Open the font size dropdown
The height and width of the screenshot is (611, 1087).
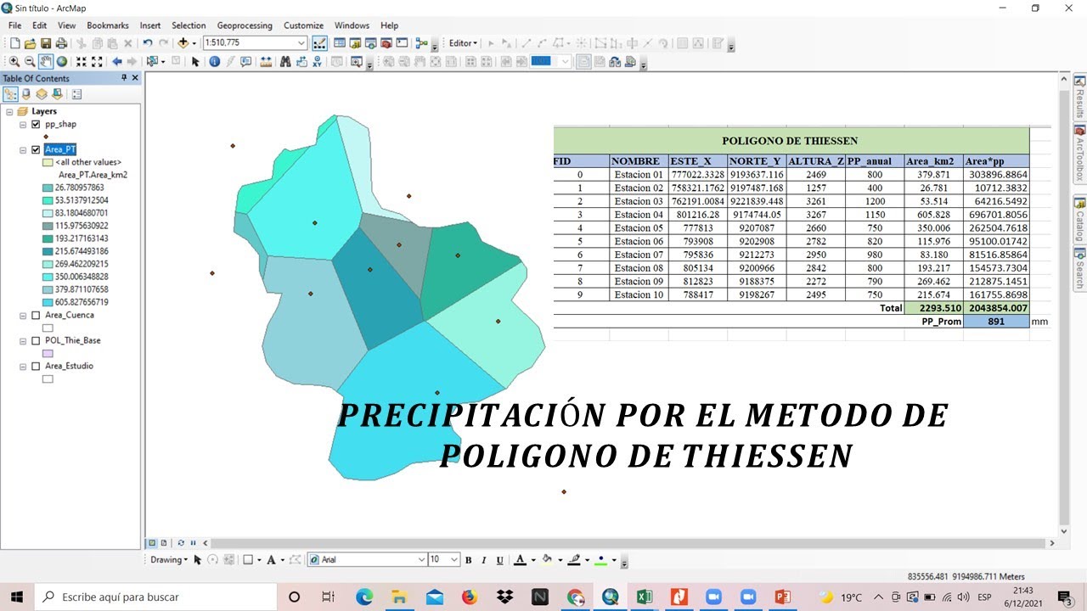click(x=453, y=560)
